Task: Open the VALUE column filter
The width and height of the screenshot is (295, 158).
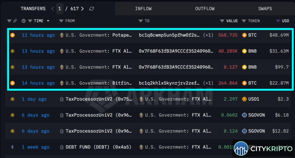Action: (x=222, y=21)
